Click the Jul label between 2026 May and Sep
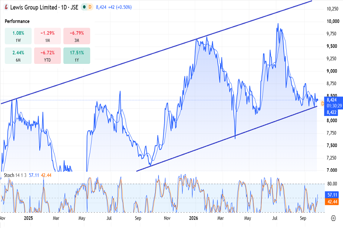The image size is (343, 228). click(x=275, y=218)
